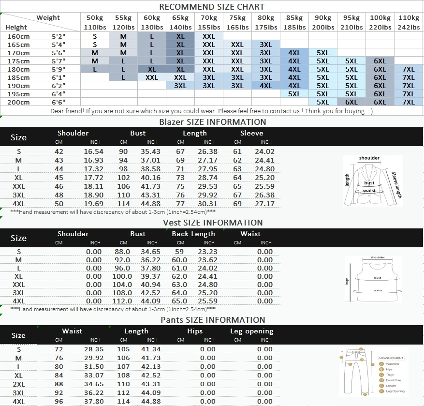Image resolution: width=424 pixels, height=406 pixels.
Task: Select pants S length value 41.34
Action: [x=151, y=349]
